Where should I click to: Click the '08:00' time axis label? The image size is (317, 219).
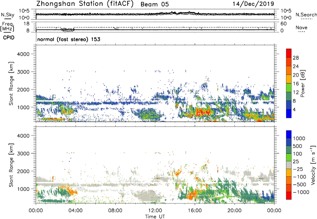(x=115, y=211)
